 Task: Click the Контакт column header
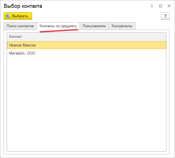click(16, 37)
